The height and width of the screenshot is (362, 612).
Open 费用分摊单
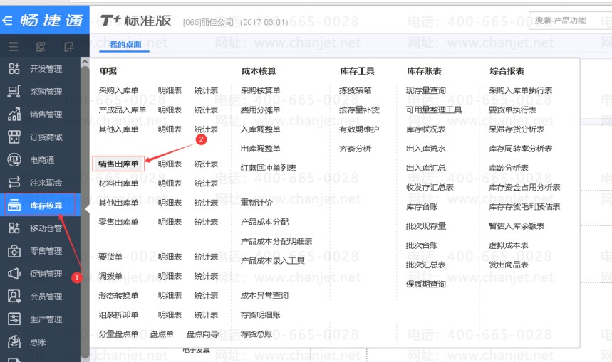point(260,110)
